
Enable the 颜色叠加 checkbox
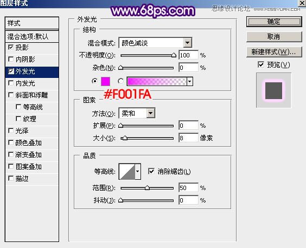(11, 143)
